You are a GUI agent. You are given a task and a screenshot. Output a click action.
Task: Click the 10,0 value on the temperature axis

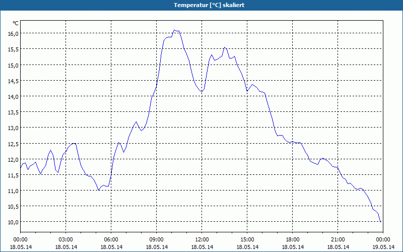tap(13, 222)
